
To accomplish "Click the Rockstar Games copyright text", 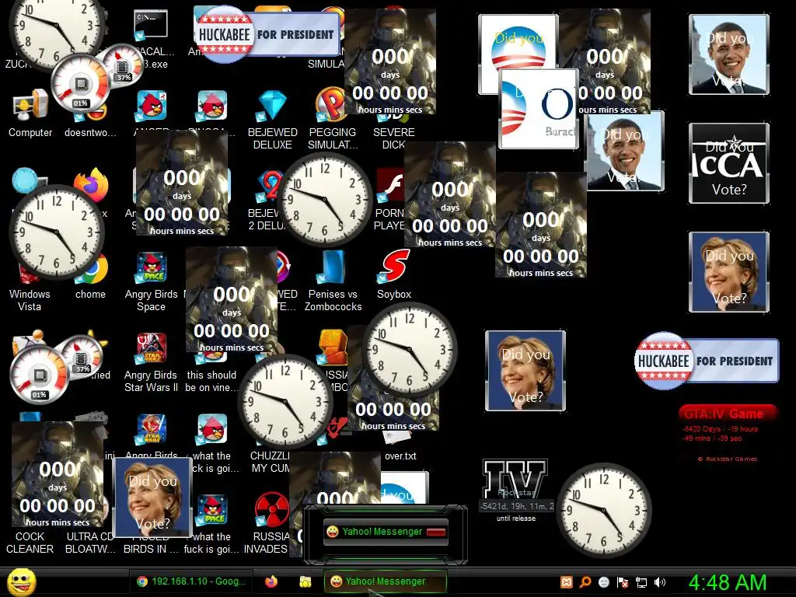I will click(728, 459).
